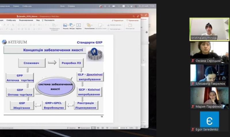Open the Слайд-шоу menu in macOS menu bar
230x137 pixels.
[x=27, y=6]
